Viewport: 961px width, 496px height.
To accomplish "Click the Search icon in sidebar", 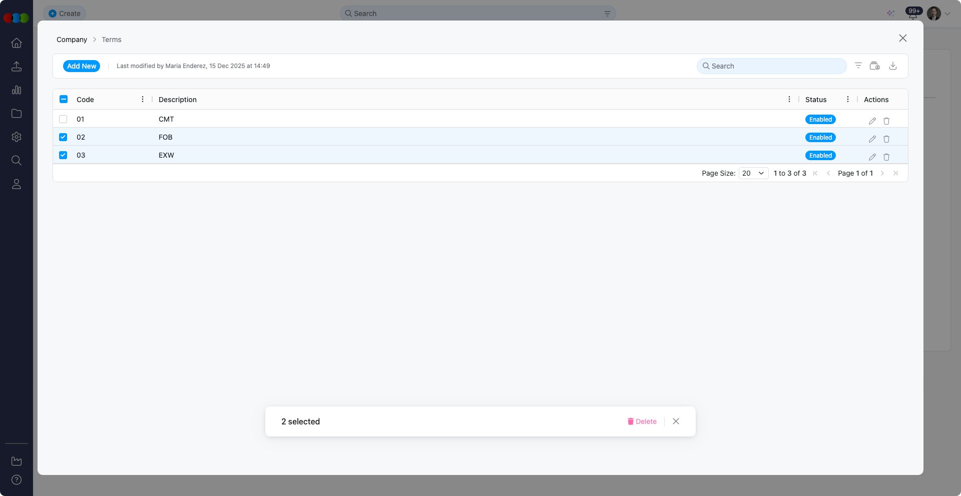I will click(x=17, y=160).
